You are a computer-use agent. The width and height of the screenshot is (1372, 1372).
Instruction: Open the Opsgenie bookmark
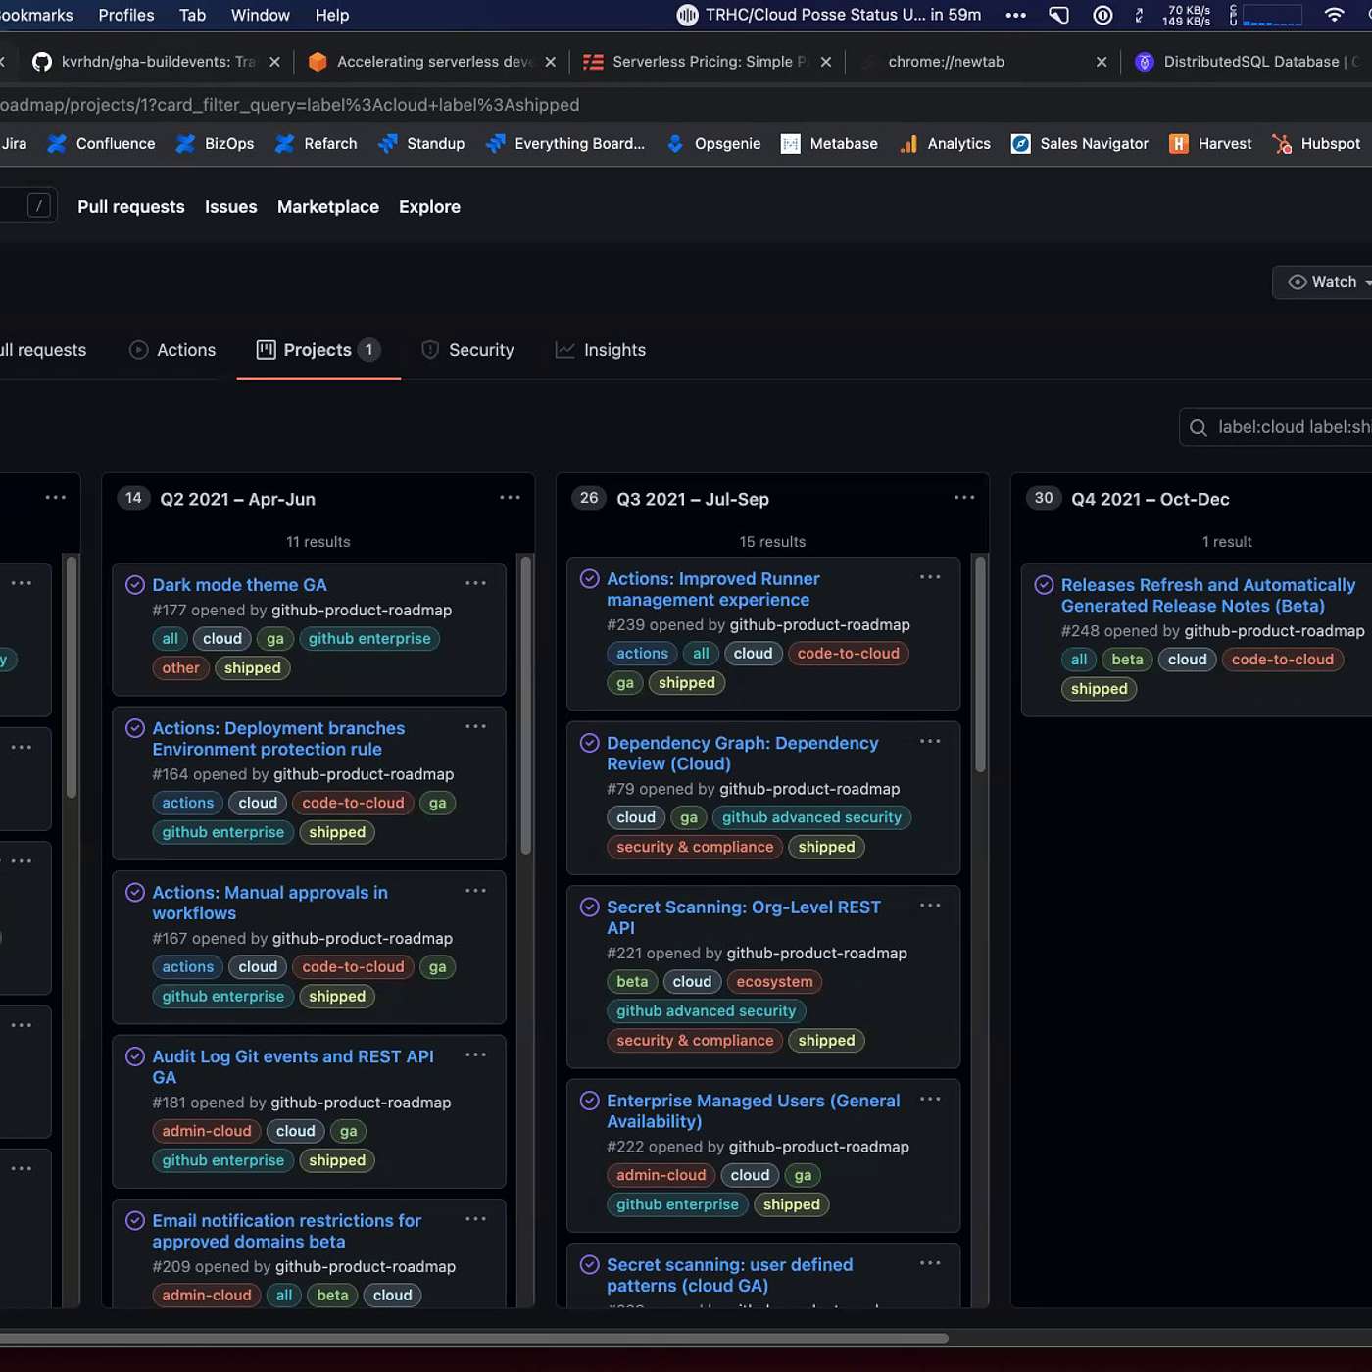tap(713, 144)
